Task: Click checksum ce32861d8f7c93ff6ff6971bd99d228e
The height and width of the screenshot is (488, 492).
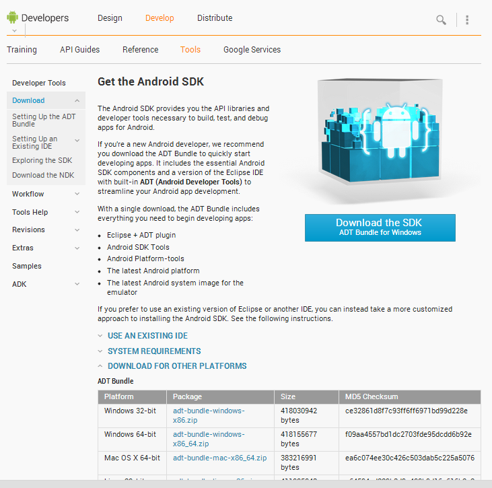Action: (x=407, y=411)
